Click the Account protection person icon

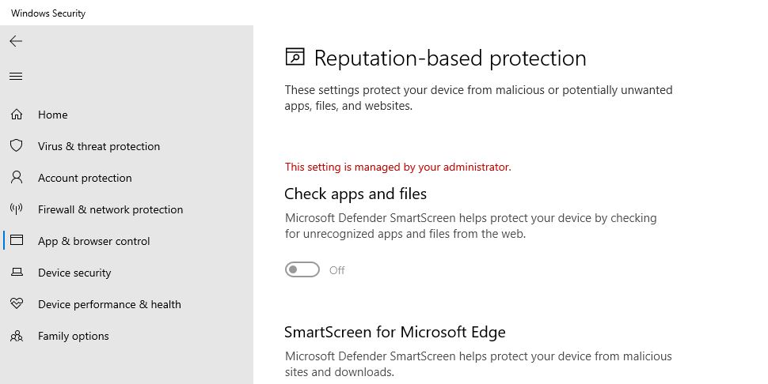click(17, 177)
